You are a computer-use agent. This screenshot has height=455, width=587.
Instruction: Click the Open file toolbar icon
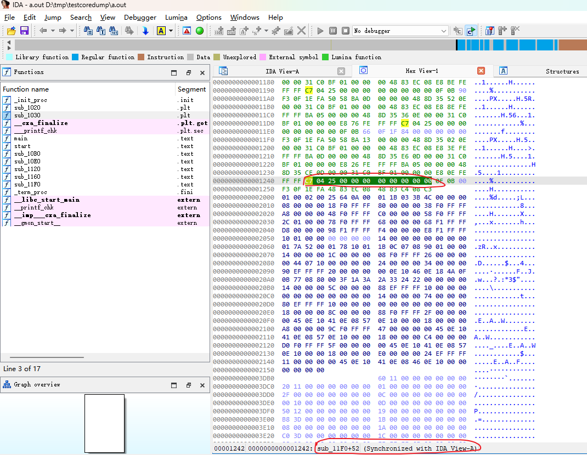pos(11,31)
